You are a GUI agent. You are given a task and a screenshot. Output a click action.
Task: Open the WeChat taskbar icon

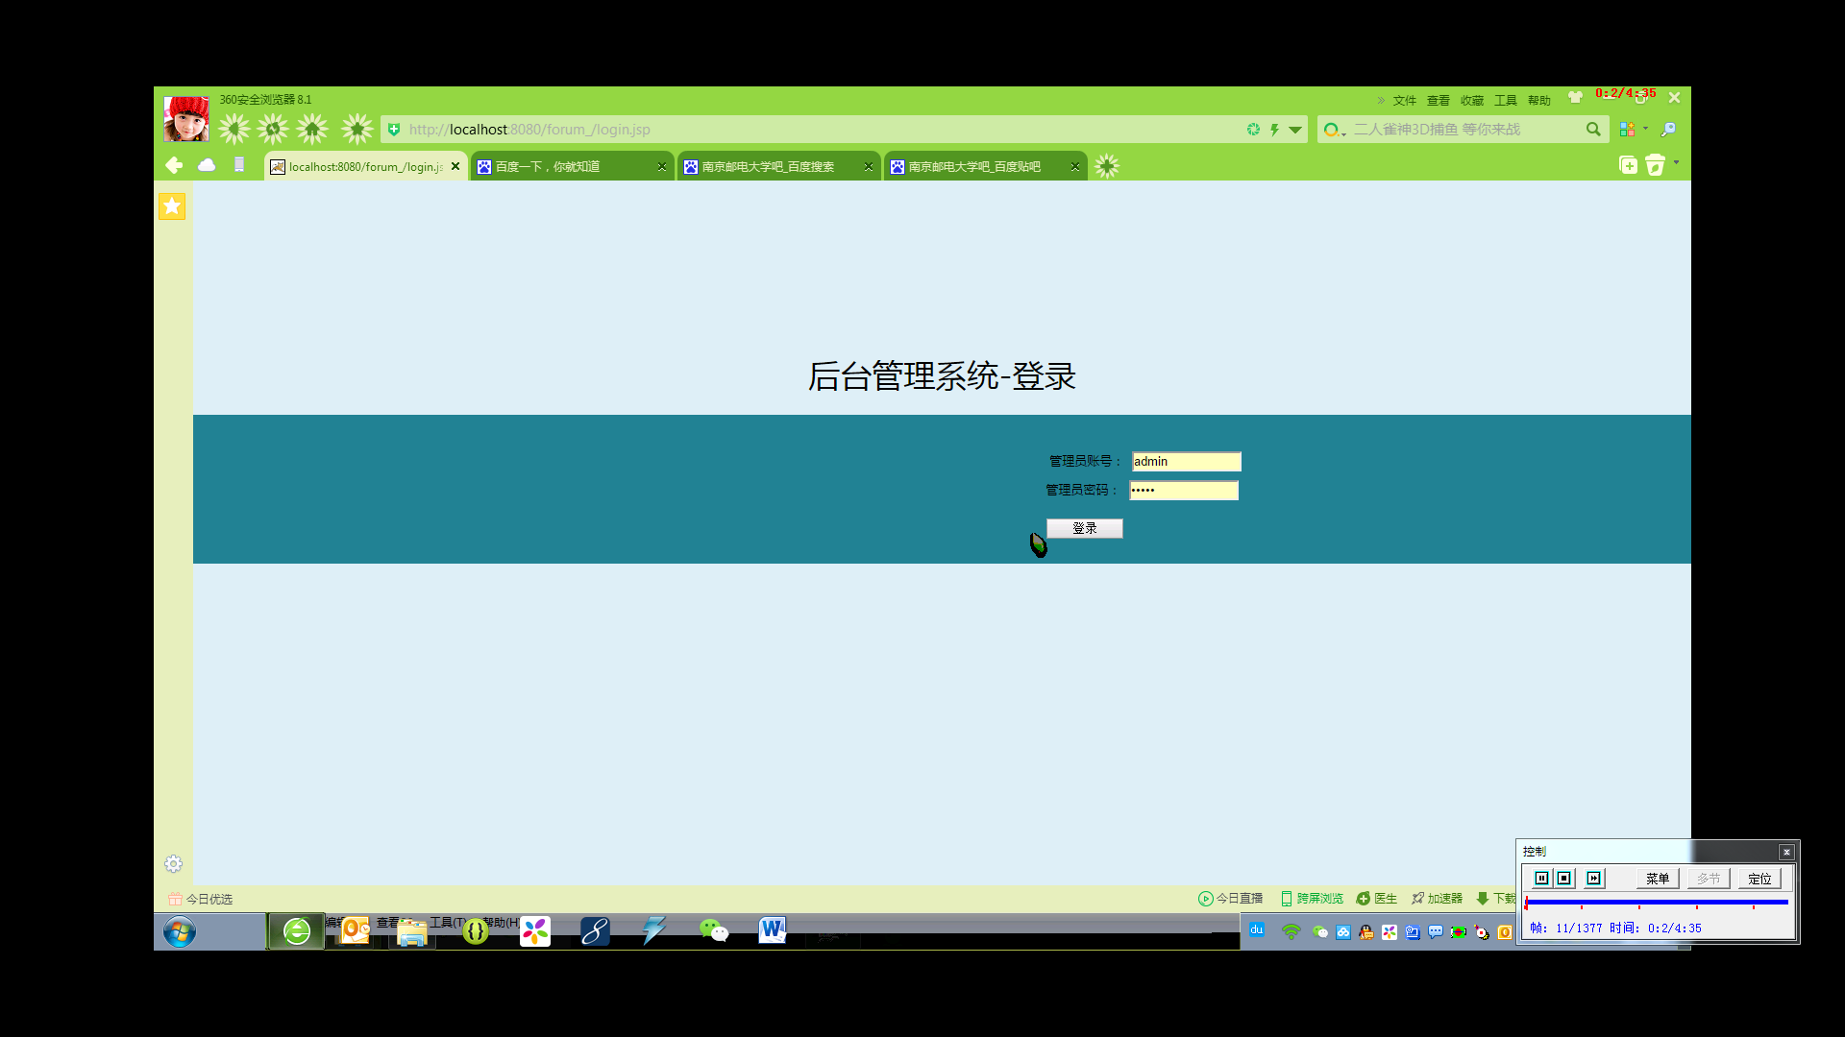coord(713,930)
